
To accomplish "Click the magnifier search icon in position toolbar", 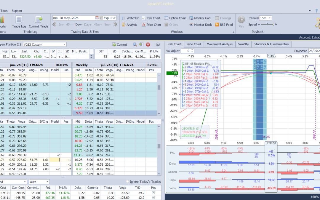I will pos(135,44).
